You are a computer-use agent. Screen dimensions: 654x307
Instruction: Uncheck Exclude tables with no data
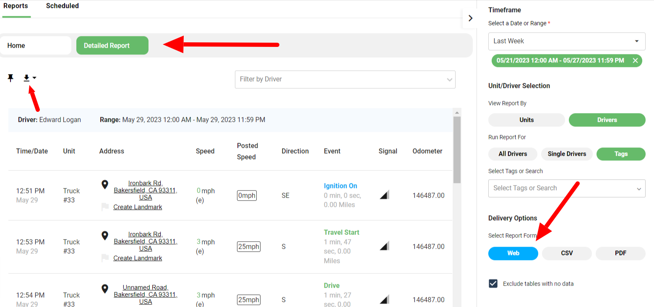pyautogui.click(x=492, y=284)
